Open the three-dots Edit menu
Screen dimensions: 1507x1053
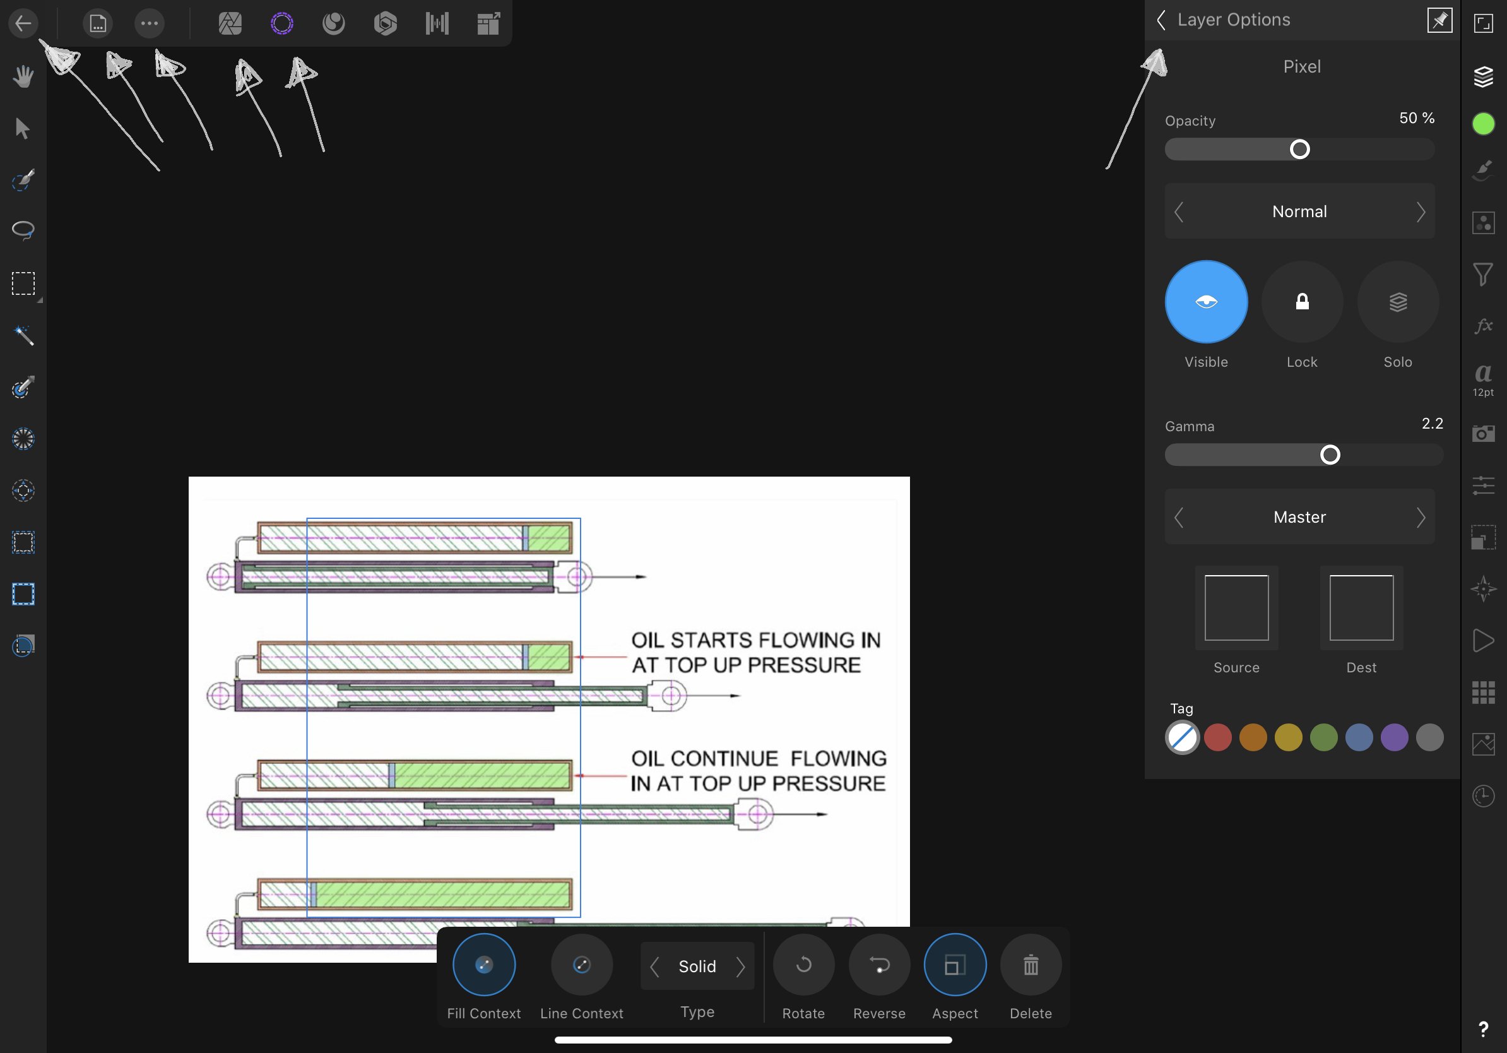click(x=150, y=23)
